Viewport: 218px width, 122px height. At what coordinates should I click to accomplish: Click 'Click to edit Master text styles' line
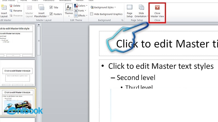pyautogui.click(x=161, y=66)
